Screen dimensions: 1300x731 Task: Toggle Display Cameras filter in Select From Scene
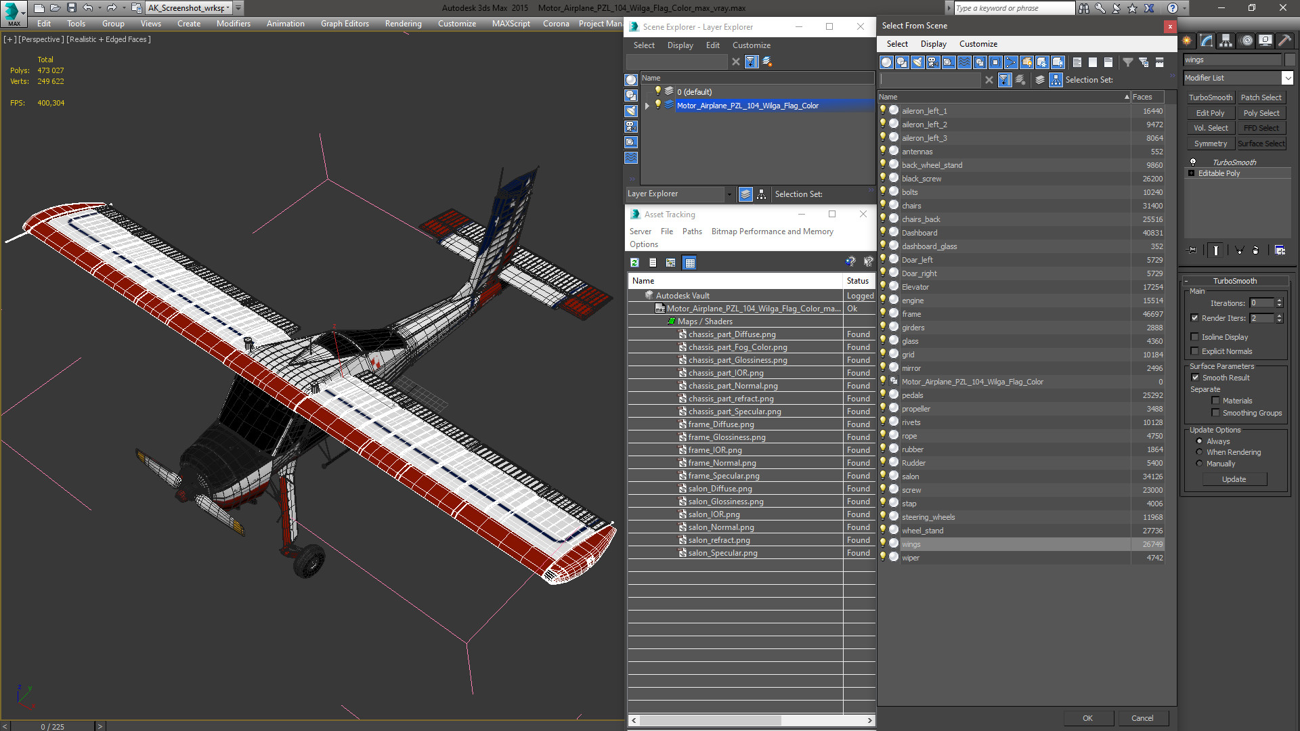tap(933, 62)
